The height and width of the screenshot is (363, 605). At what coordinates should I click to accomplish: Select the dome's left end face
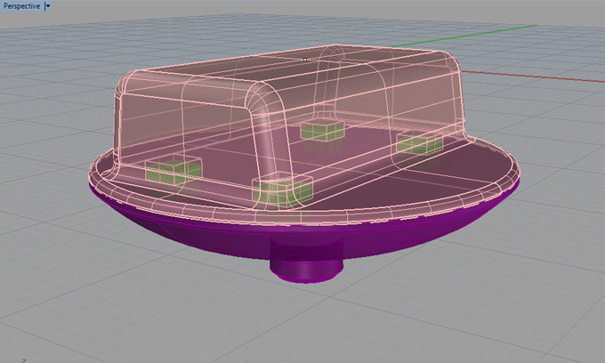147,125
